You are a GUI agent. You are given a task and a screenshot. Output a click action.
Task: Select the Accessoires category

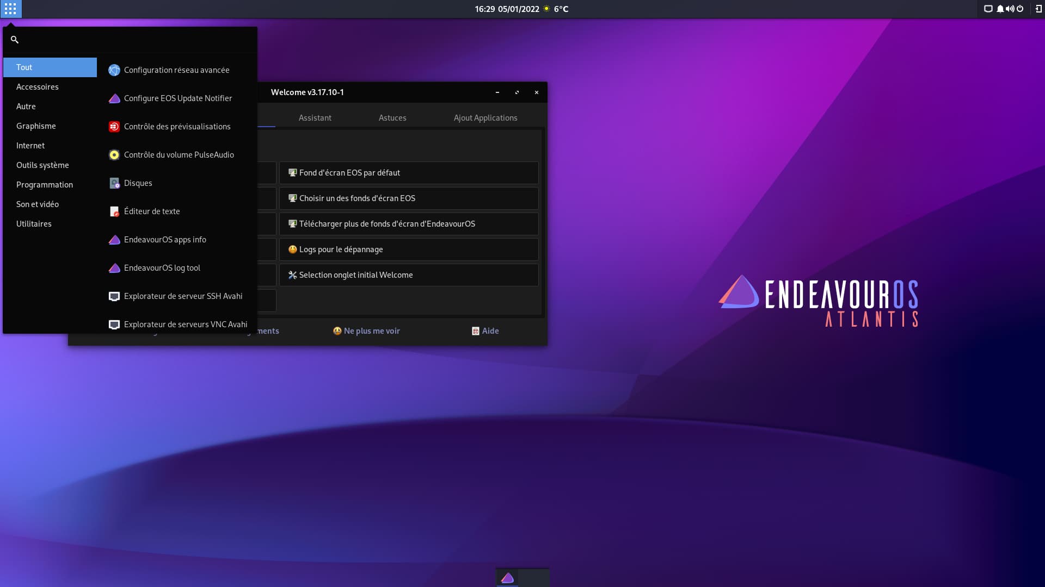coord(50,87)
